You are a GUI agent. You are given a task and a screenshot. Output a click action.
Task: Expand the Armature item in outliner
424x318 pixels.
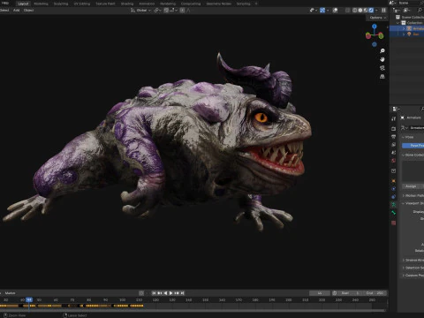404,28
